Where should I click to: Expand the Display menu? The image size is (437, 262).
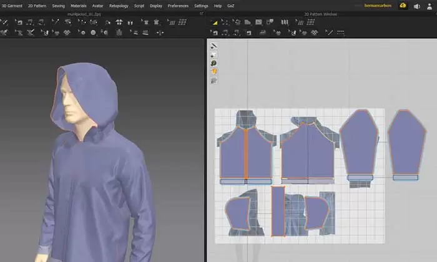(155, 6)
